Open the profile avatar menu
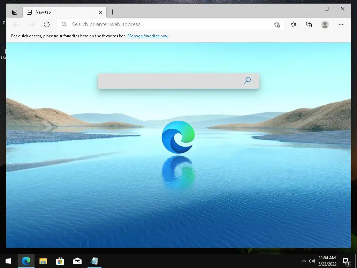Viewport: 357px width, 268px height. pyautogui.click(x=325, y=24)
